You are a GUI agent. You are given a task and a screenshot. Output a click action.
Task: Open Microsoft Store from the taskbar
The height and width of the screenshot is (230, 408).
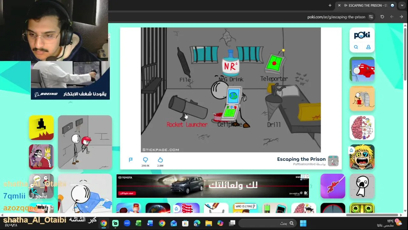(x=185, y=223)
